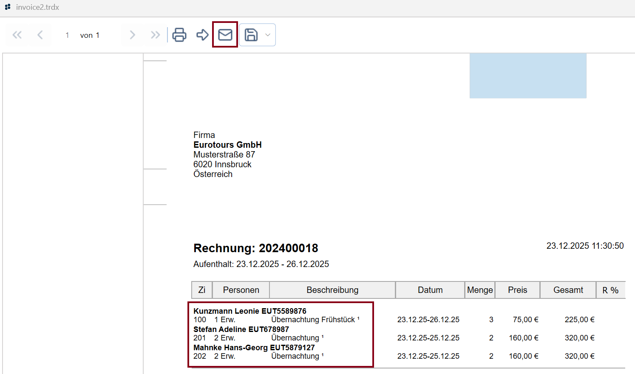635x374 pixels.
Task: Click the Eurotours GmbH company name
Action: pos(227,145)
